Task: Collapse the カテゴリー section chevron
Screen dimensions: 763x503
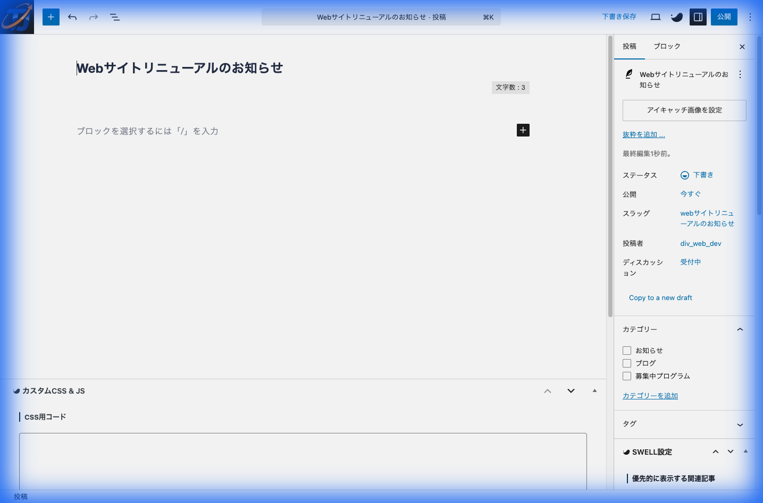Action: (x=740, y=329)
